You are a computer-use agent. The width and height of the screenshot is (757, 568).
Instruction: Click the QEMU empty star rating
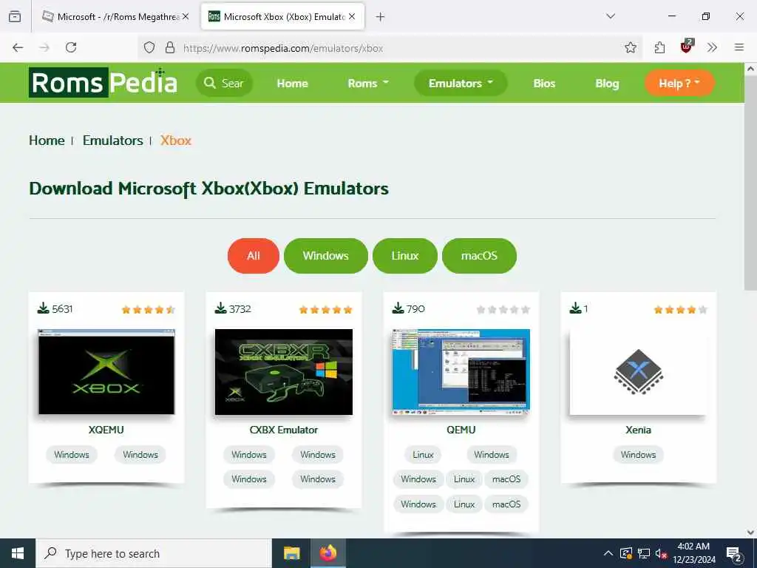[503, 310]
